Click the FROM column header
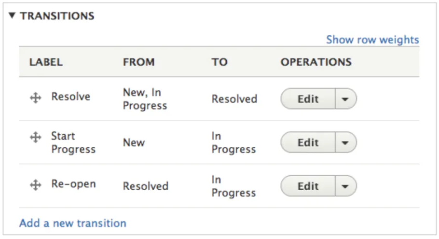 (x=139, y=62)
